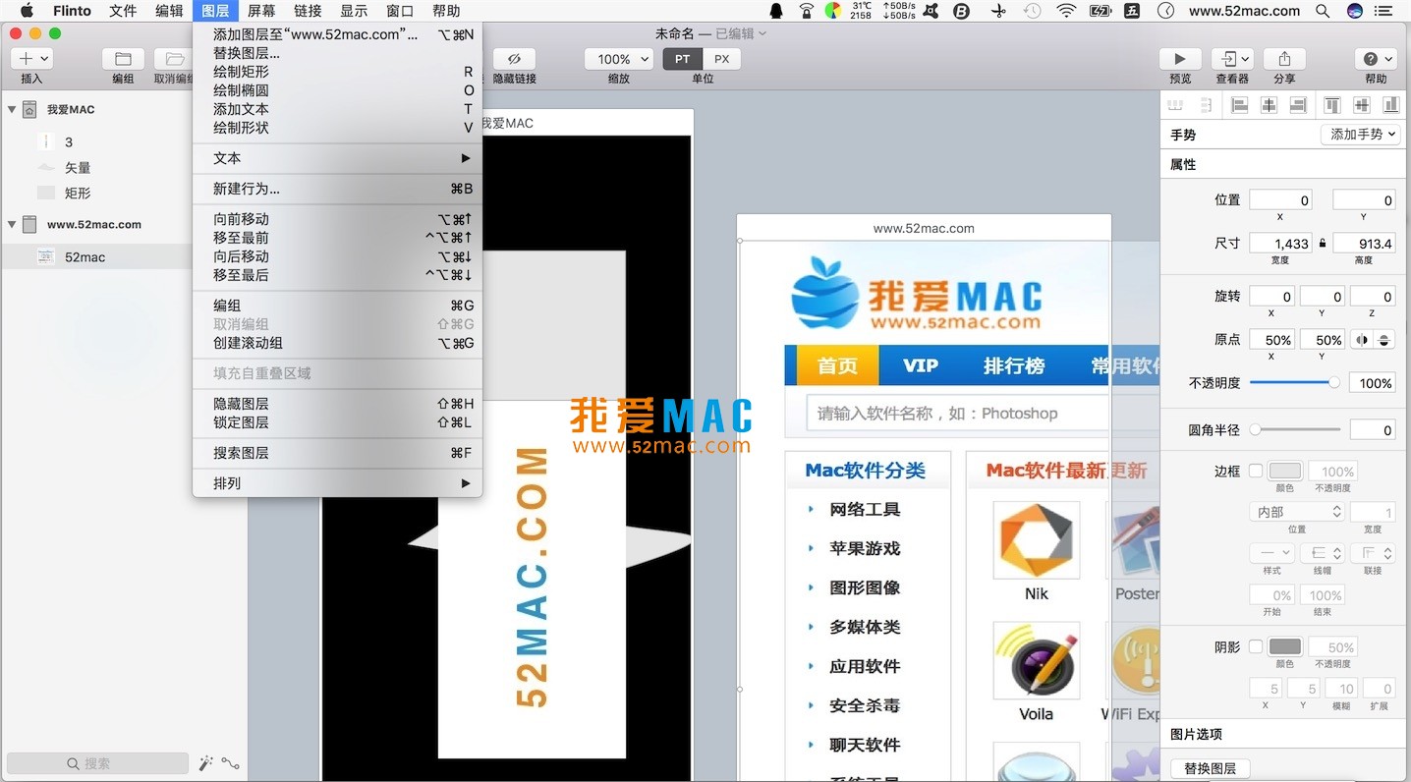This screenshot has height=782, width=1411.
Task: Click the 排行榜 link in the canvas webpage
Action: [x=1014, y=365]
